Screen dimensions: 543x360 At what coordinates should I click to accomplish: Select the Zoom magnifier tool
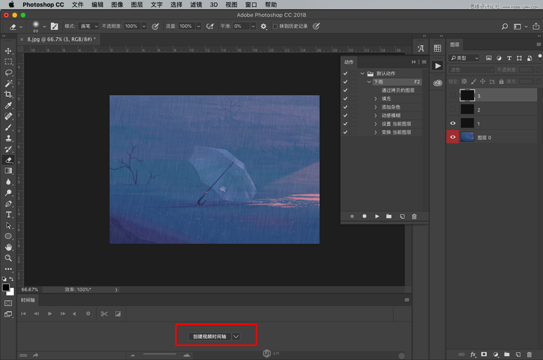[x=8, y=258]
